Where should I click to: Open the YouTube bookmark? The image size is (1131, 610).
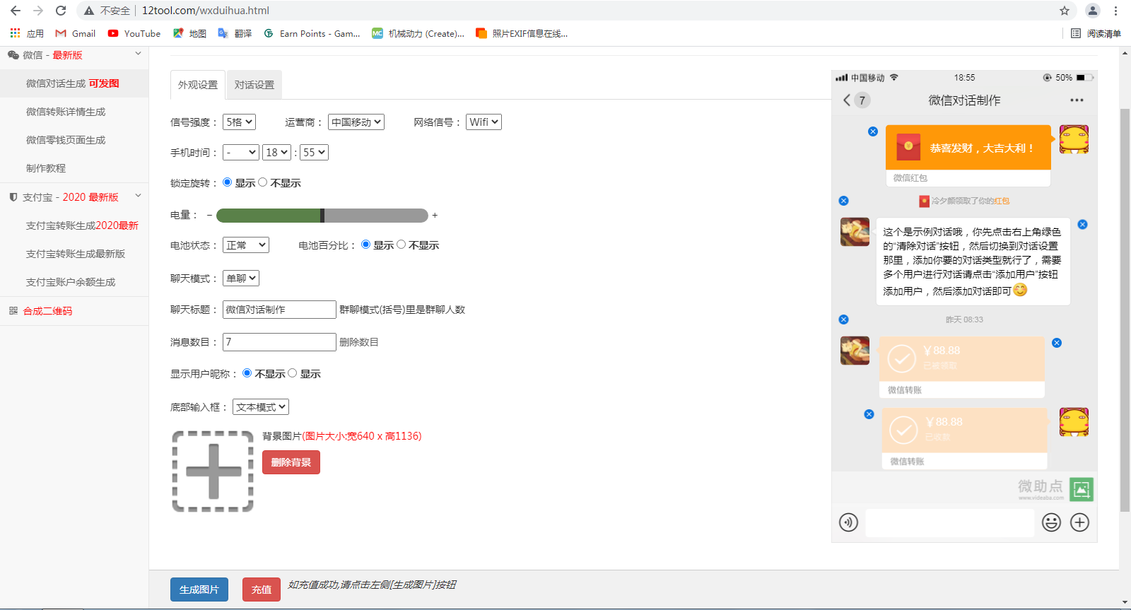pos(134,33)
